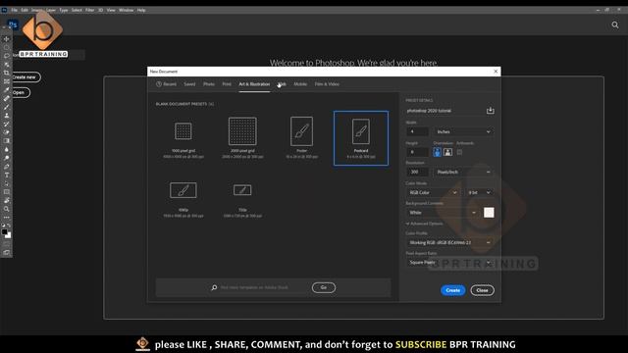Select the Pen tool

click(7, 167)
